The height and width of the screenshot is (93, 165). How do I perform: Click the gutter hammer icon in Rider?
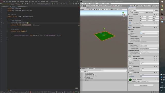3,23
